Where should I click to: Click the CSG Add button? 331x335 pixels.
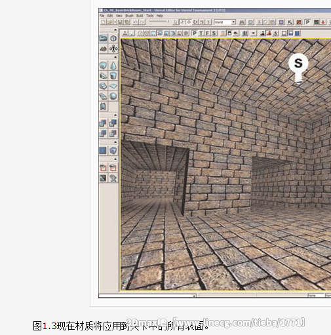104,123
